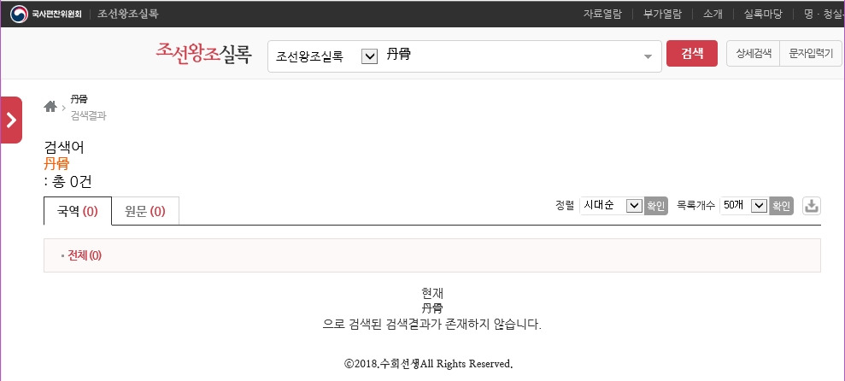Viewport: 845px width, 381px height.
Task: Click the large 조선왕조실록 red logo
Action: (x=203, y=53)
